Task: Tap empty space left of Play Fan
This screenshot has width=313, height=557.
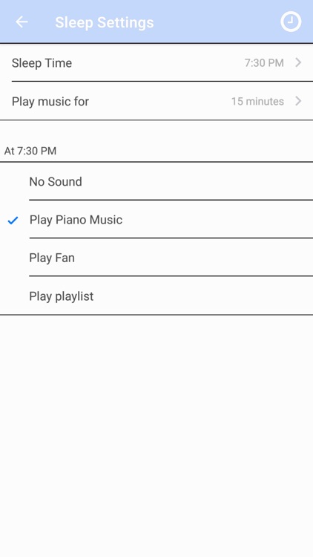Action: [14, 258]
